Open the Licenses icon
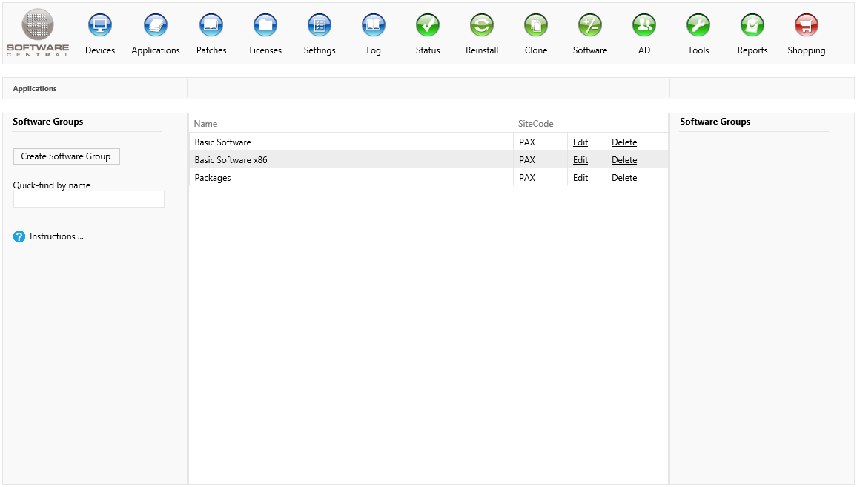Image resolution: width=857 pixels, height=487 pixels. pos(265,26)
